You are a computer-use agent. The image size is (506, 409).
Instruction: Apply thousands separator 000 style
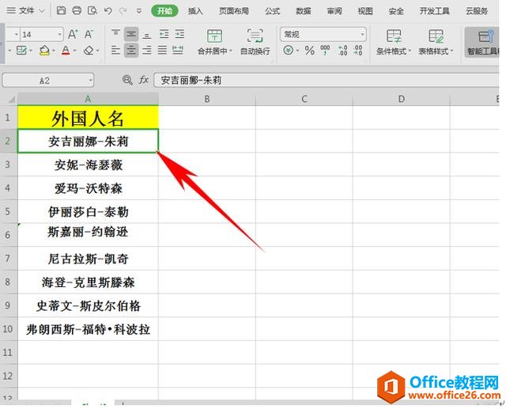[x=325, y=51]
